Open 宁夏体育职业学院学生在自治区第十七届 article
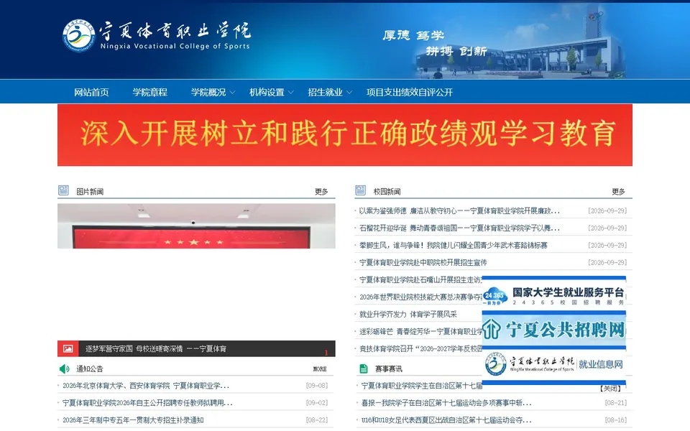Image resolution: width=690 pixels, height=431 pixels. 422,386
